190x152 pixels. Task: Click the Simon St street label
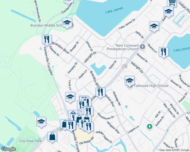click(x=89, y=46)
